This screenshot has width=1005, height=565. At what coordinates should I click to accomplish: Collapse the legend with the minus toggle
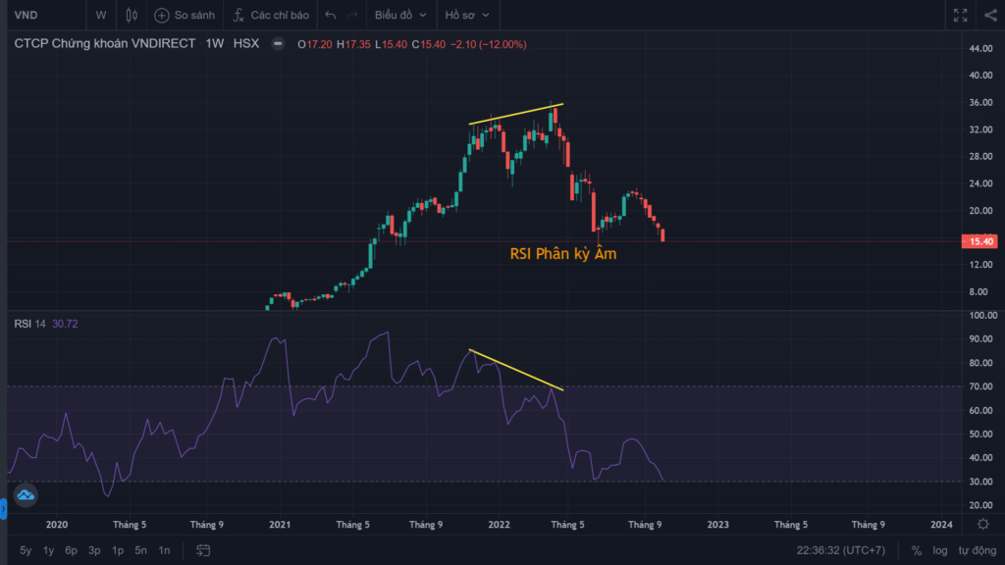coord(278,43)
